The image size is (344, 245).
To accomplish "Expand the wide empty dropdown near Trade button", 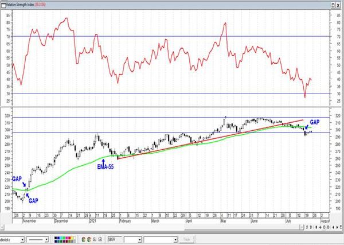I will point(161,239).
